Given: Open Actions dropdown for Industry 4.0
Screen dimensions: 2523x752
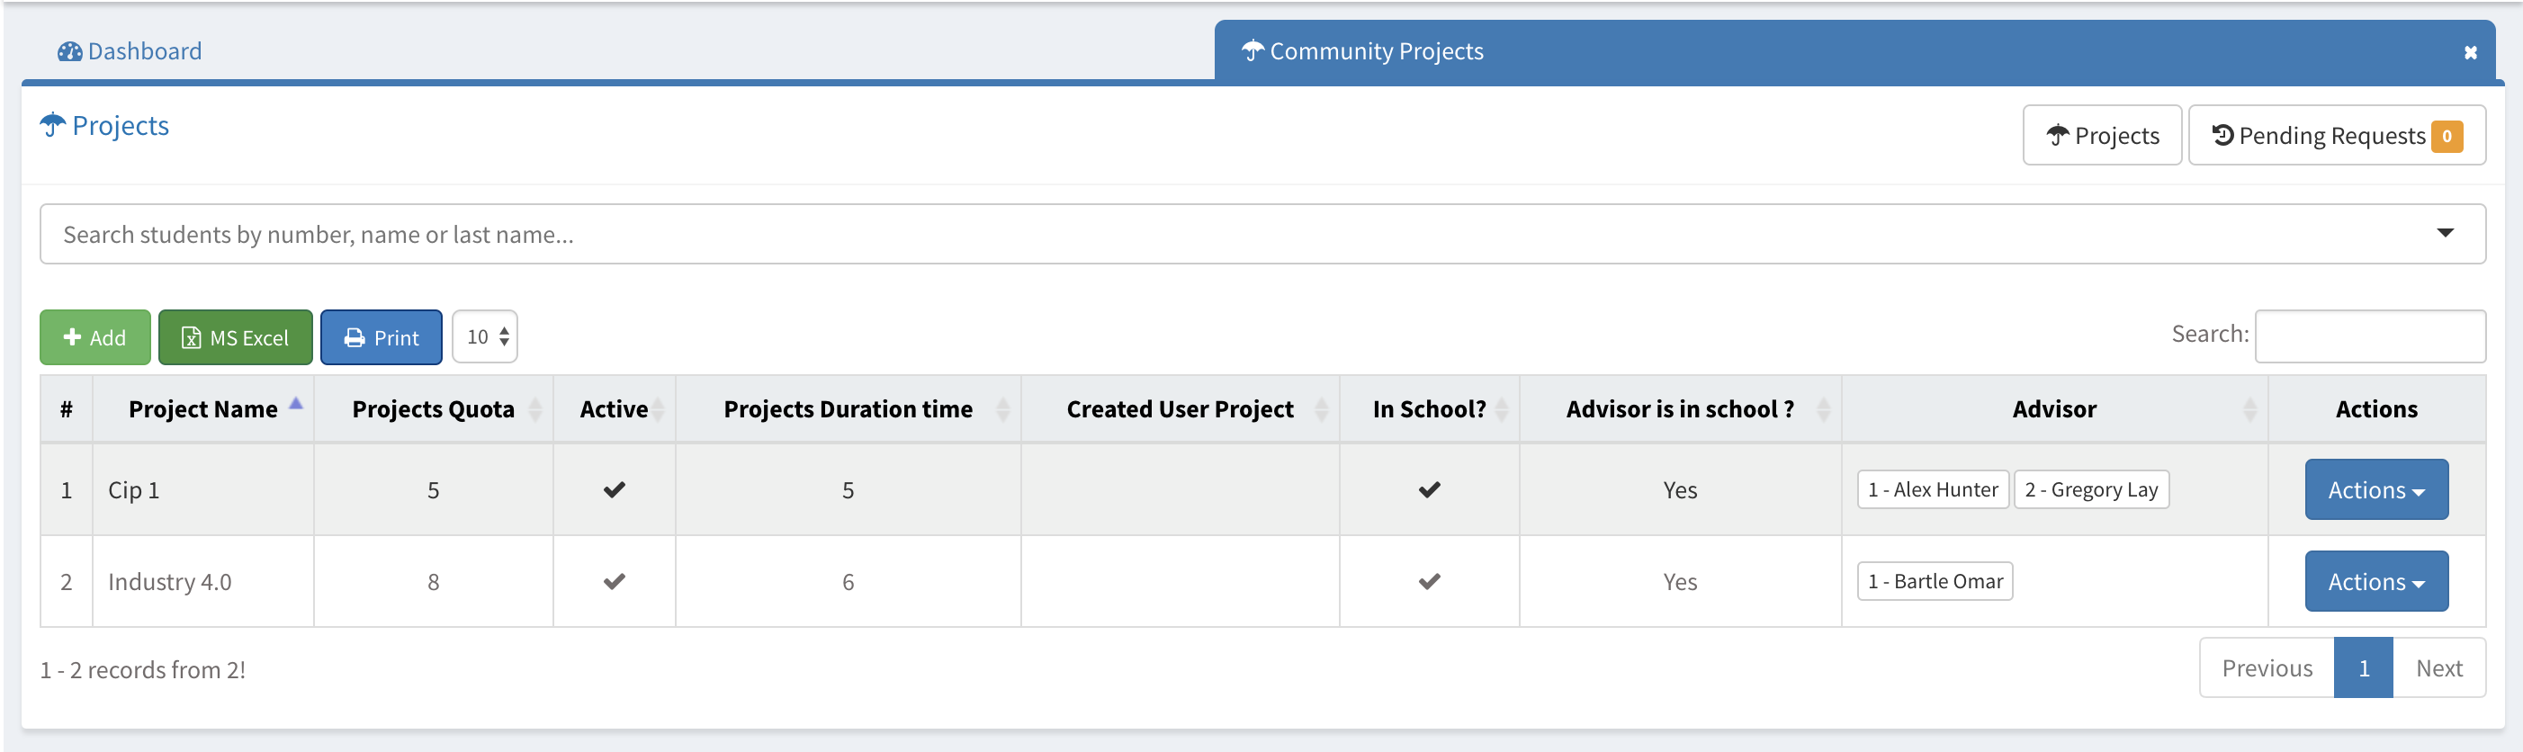Looking at the screenshot, I should click(2375, 582).
